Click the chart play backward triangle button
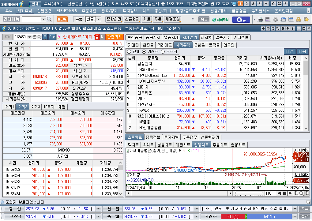Viewport: 312px width, 221px height. [279, 193]
